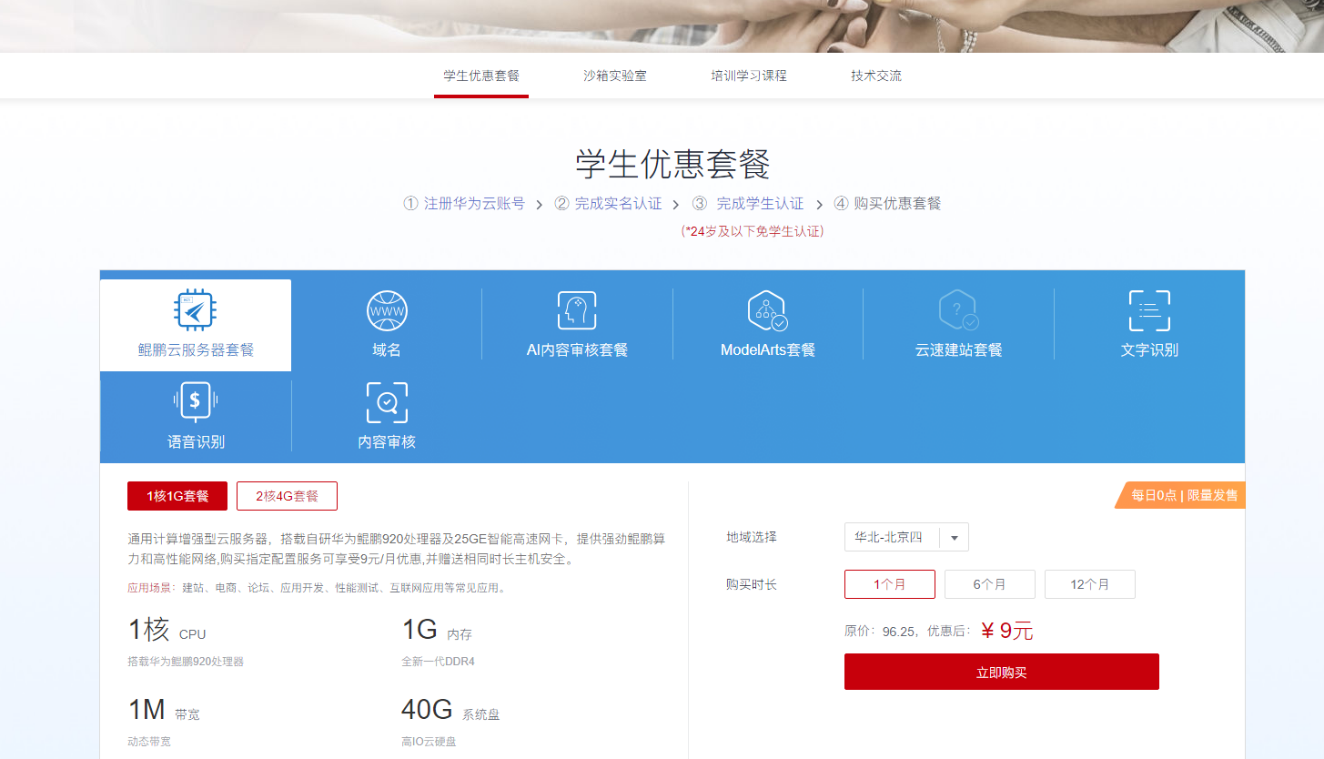Select the 内容审核 magnifier icon

pos(387,402)
